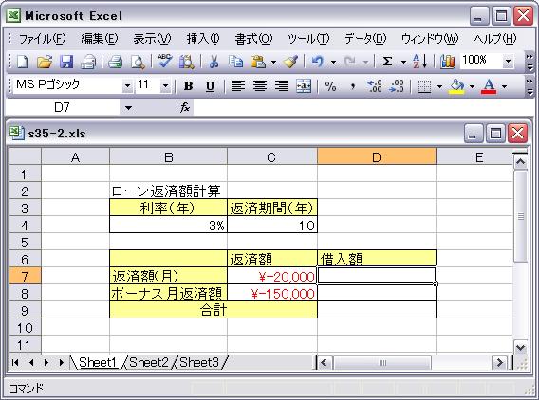Select the Format Painter brush

coord(290,62)
